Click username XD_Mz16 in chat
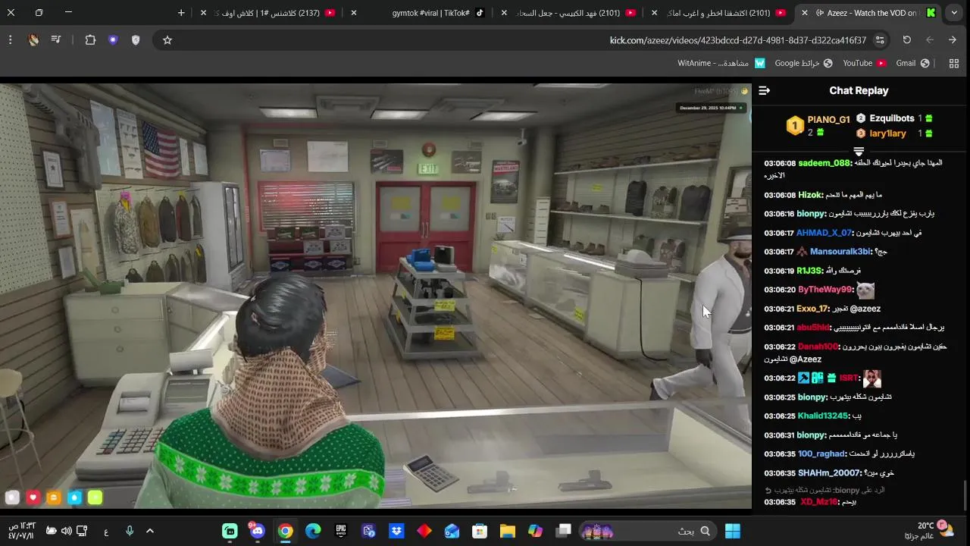The width and height of the screenshot is (970, 546). tap(819, 502)
